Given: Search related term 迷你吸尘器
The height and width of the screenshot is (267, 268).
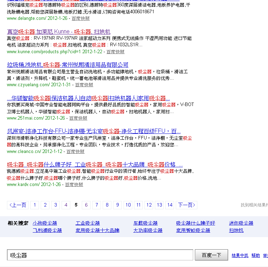Looking at the screenshot, I should [241, 223].
